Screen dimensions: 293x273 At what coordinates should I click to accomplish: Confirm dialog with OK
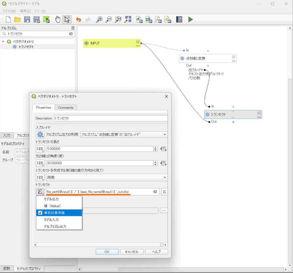click(x=107, y=252)
